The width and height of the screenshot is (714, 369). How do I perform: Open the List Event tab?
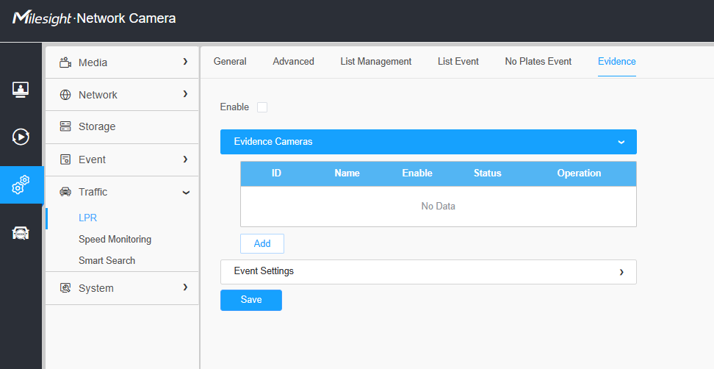[x=458, y=62]
